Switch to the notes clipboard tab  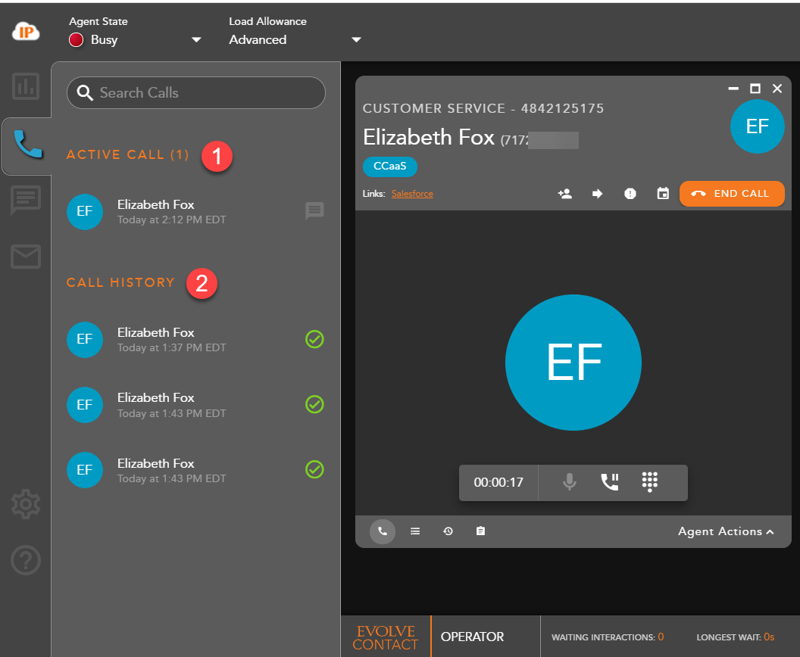click(x=480, y=531)
